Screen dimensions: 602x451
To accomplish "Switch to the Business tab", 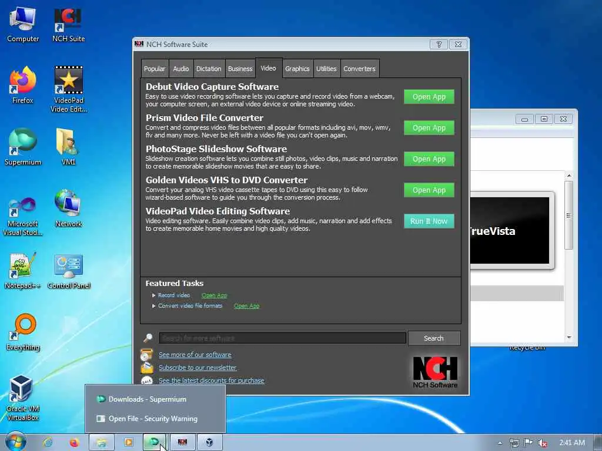I will tap(240, 69).
